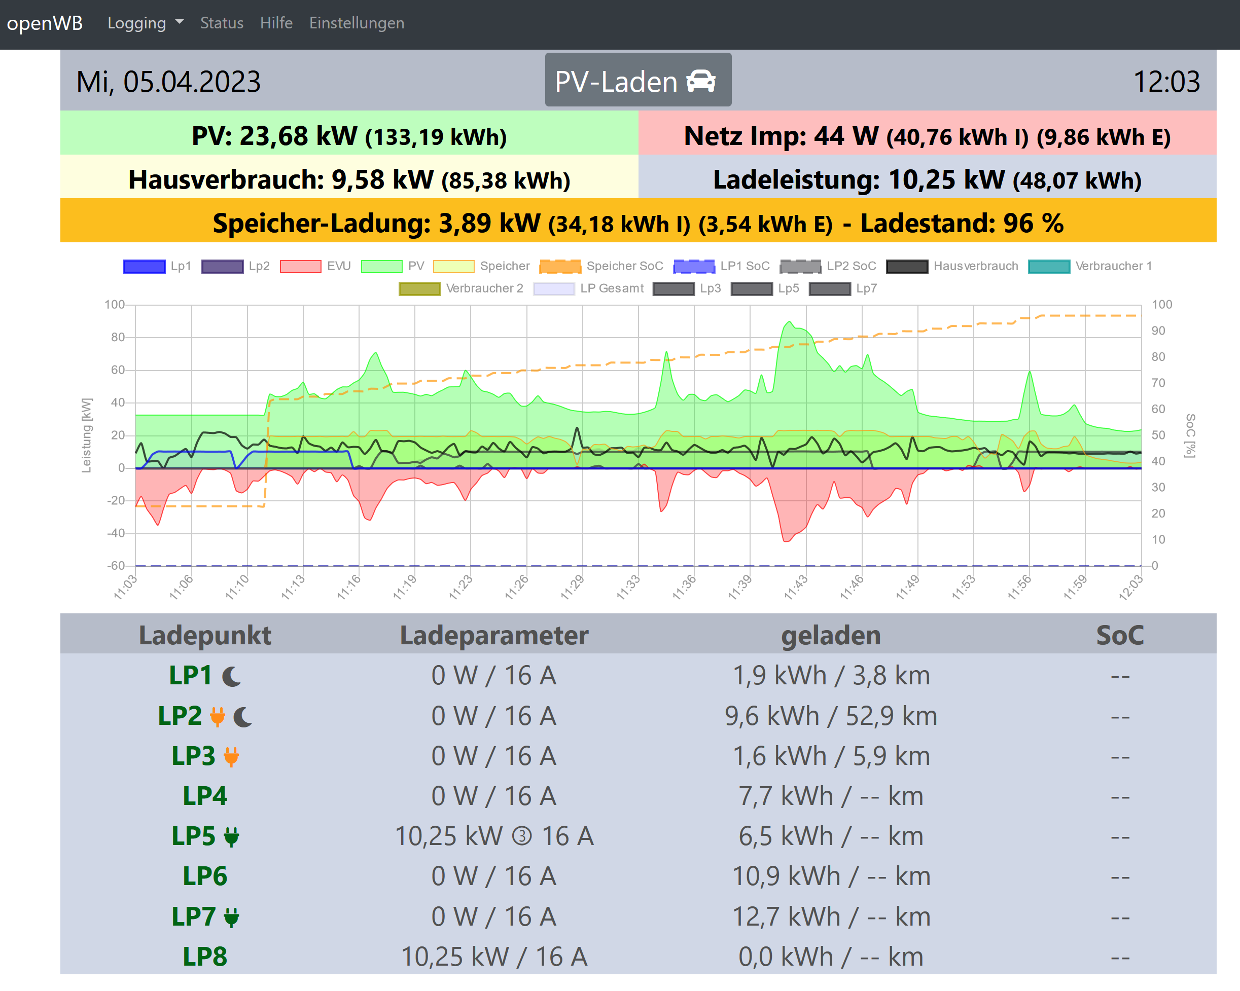The height and width of the screenshot is (991, 1240).
Task: Click the orange plug icon beside LP3
Action: click(231, 757)
